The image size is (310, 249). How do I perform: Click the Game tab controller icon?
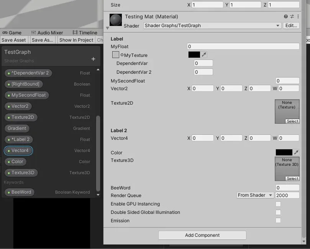[5, 32]
